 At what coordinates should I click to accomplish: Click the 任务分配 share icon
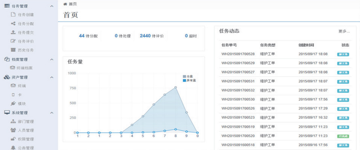click(x=13, y=23)
